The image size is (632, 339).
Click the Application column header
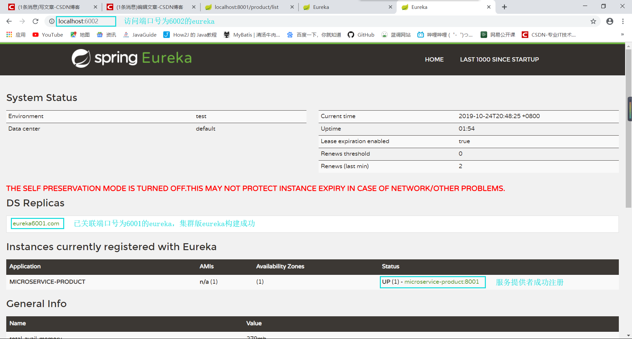[25, 266]
